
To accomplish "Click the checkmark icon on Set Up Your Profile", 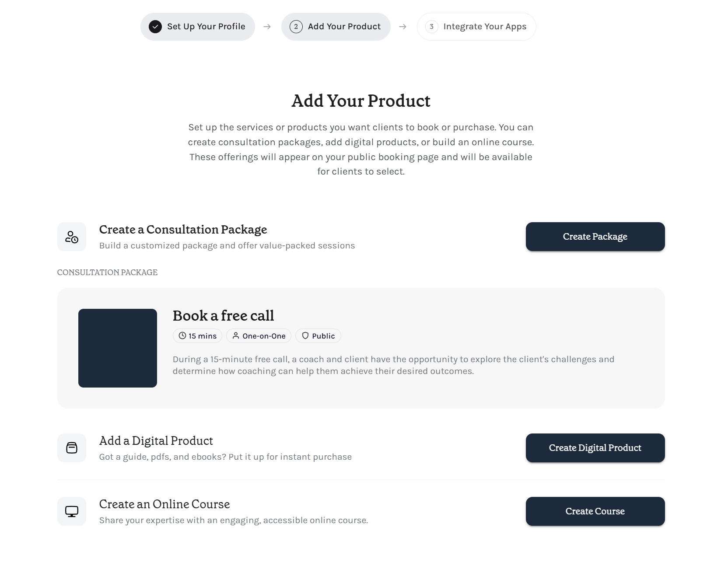I will point(155,27).
